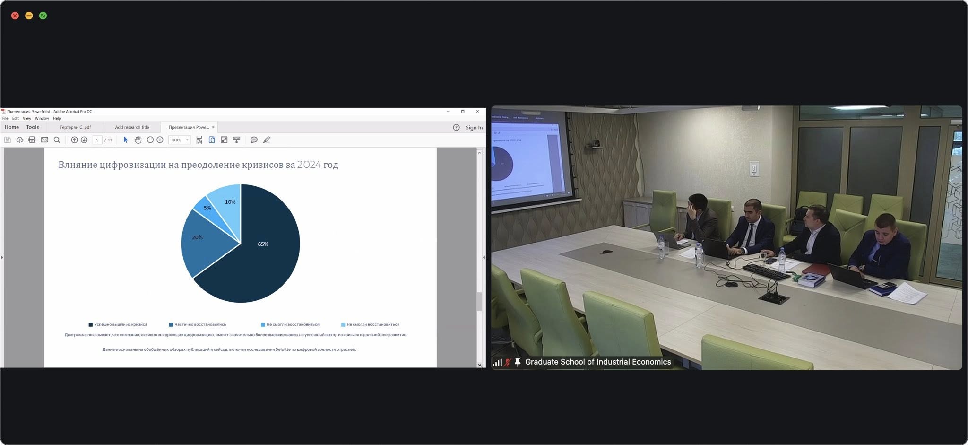This screenshot has width=968, height=445.
Task: Expand the right tools pane arrow
Action: click(x=484, y=257)
